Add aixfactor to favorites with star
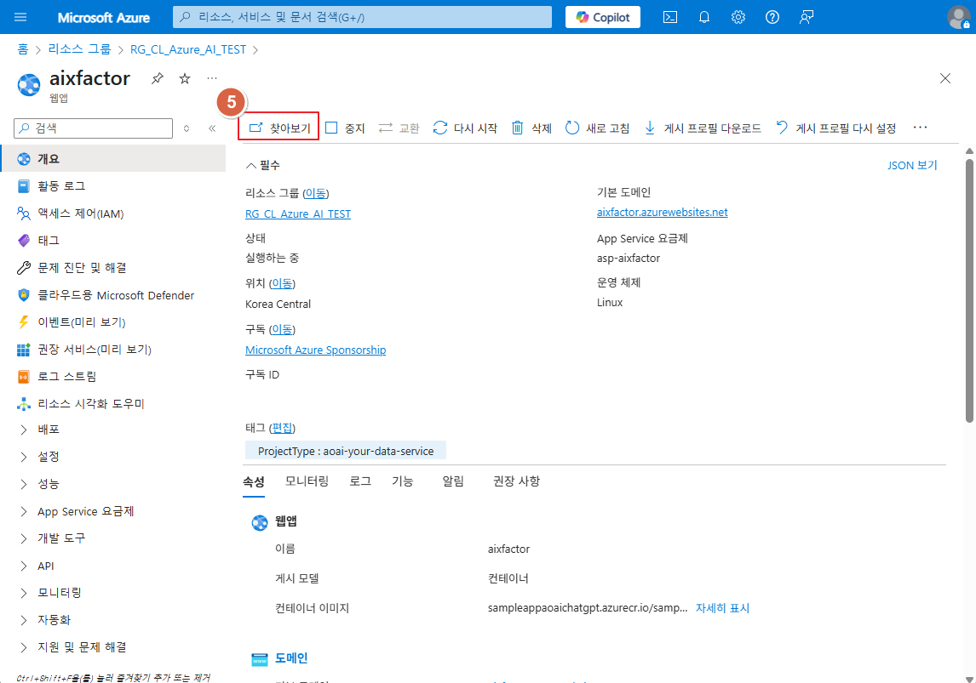The width and height of the screenshot is (976, 683). [x=185, y=78]
